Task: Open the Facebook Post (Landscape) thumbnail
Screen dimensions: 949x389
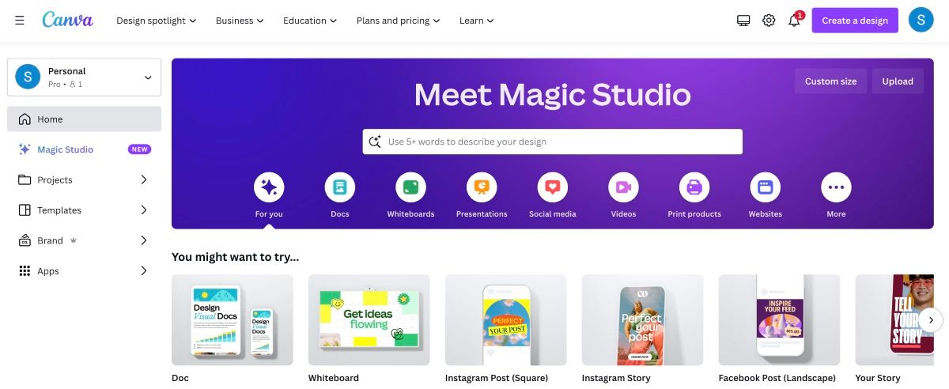Action: 780,319
